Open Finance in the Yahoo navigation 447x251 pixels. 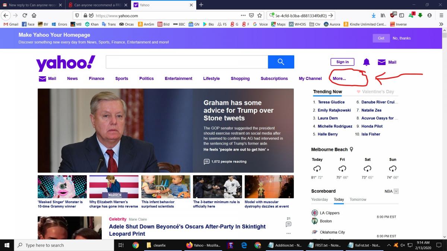(96, 78)
